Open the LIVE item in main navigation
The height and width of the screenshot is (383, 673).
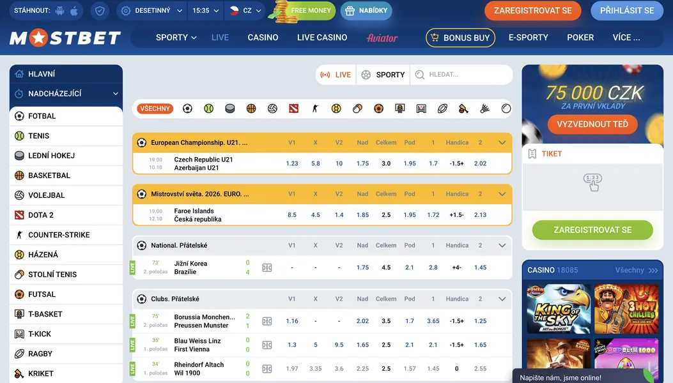coord(220,37)
